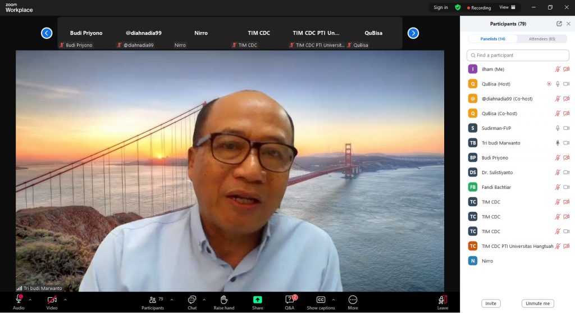575x313 pixels.
Task: Click the Raise hand icon
Action: point(223,300)
